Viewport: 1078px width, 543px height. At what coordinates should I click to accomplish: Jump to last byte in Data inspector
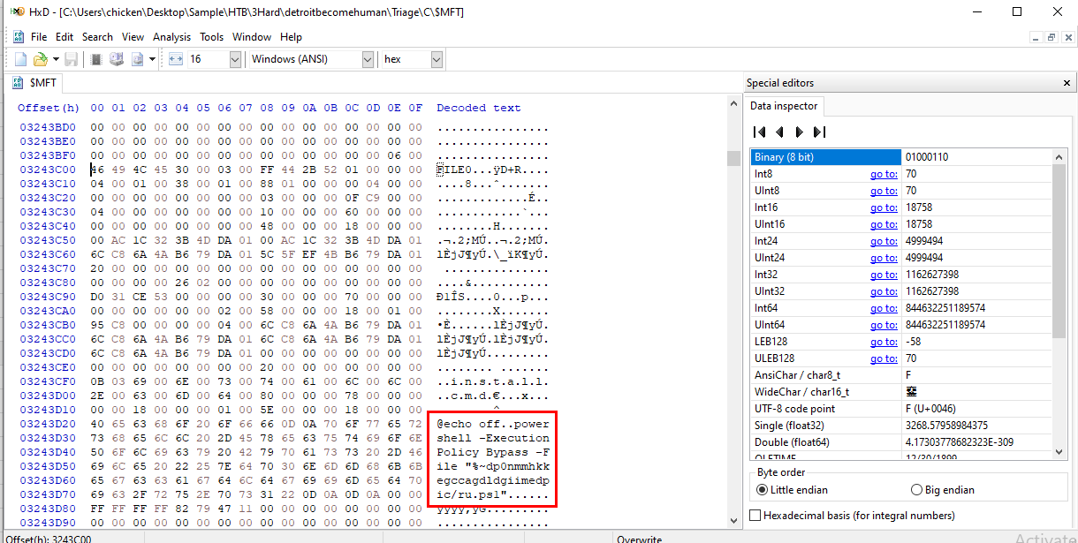click(x=819, y=132)
